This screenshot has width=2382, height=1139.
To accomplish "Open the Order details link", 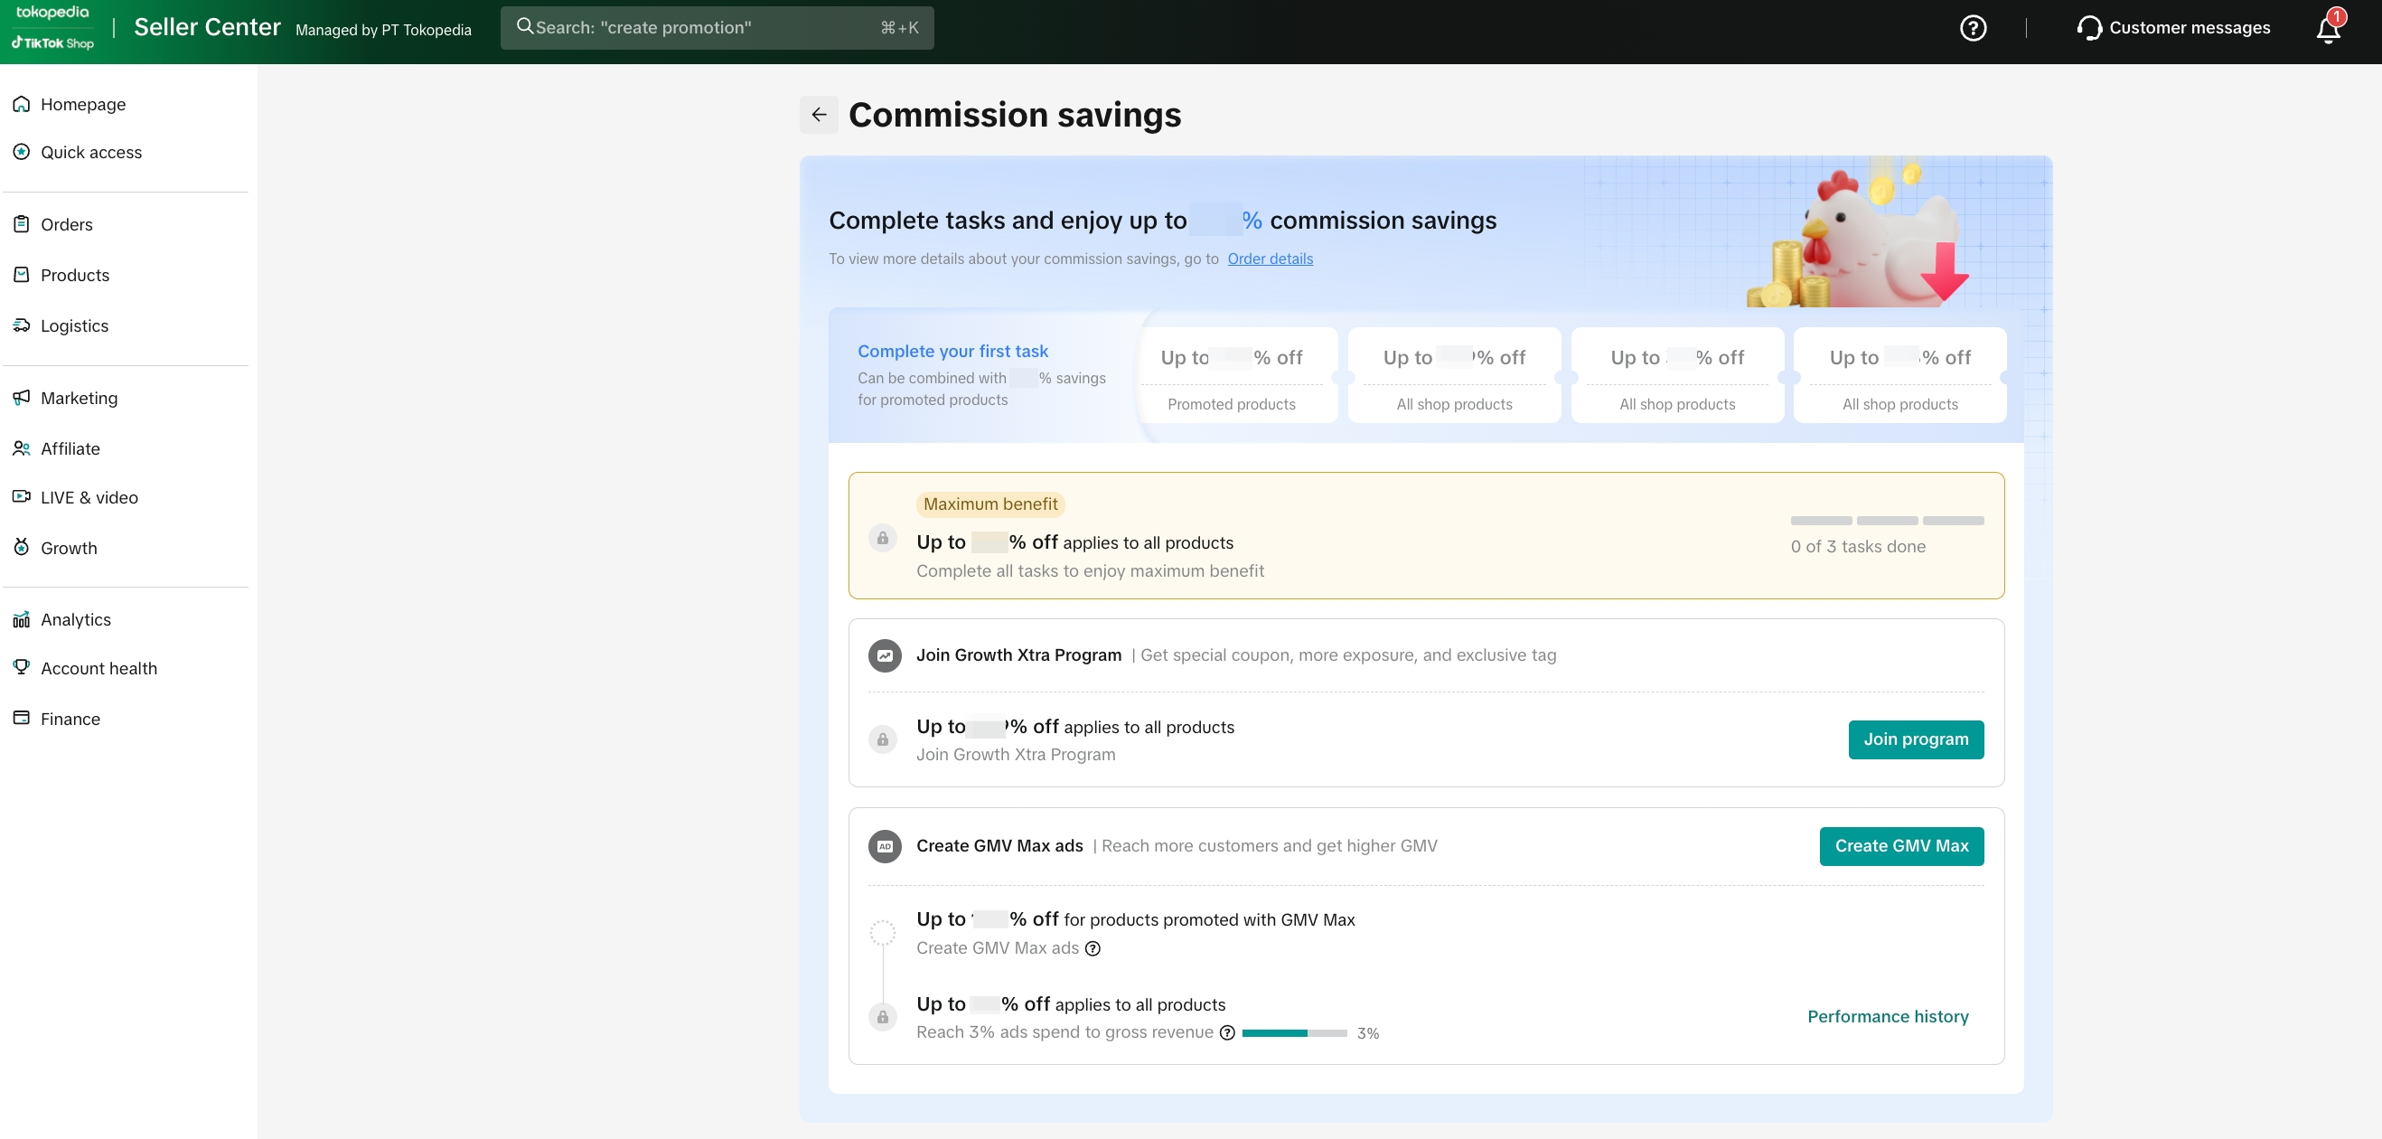I will click(1270, 259).
